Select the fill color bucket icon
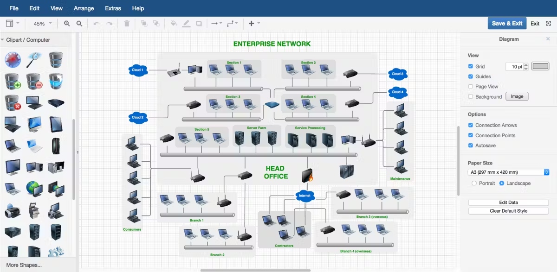The width and height of the screenshot is (557, 272). (x=174, y=23)
